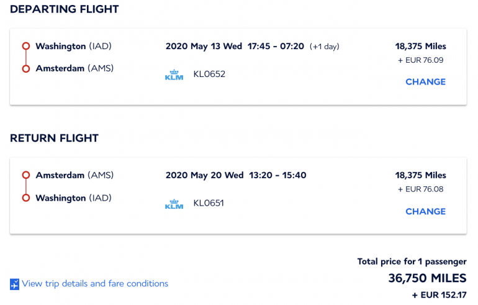The width and height of the screenshot is (478, 305).
Task: Click the + EUR 152.17 total surcharge
Action: 439,295
